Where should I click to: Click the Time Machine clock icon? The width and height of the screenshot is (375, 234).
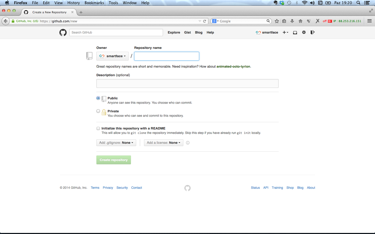[x=289, y=3]
